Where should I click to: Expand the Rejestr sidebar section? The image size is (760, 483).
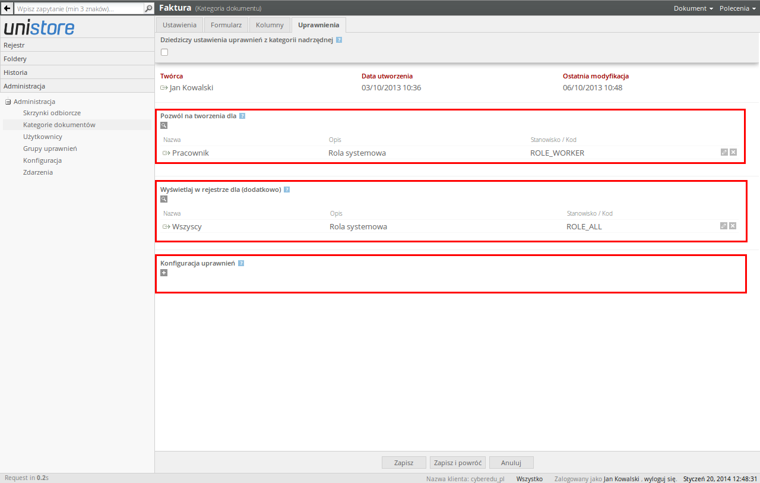[x=77, y=45]
